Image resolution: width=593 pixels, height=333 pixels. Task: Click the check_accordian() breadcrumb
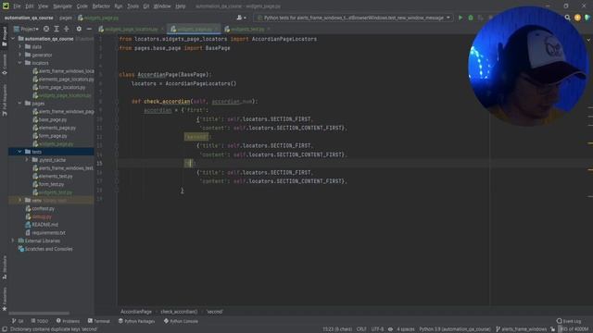(x=179, y=312)
